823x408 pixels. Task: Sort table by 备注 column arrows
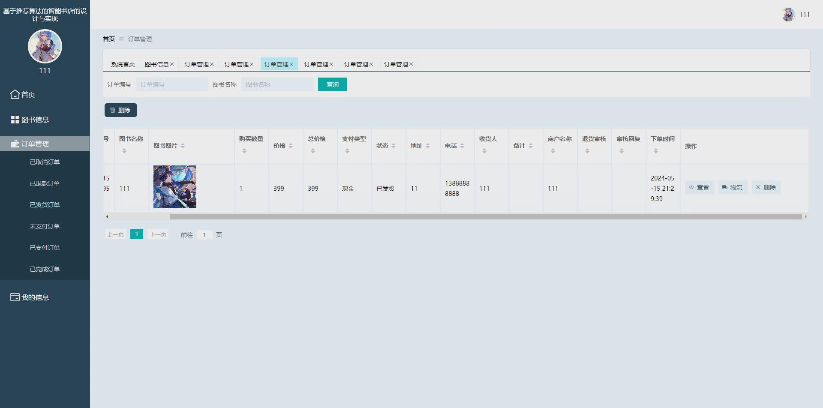pyautogui.click(x=531, y=146)
